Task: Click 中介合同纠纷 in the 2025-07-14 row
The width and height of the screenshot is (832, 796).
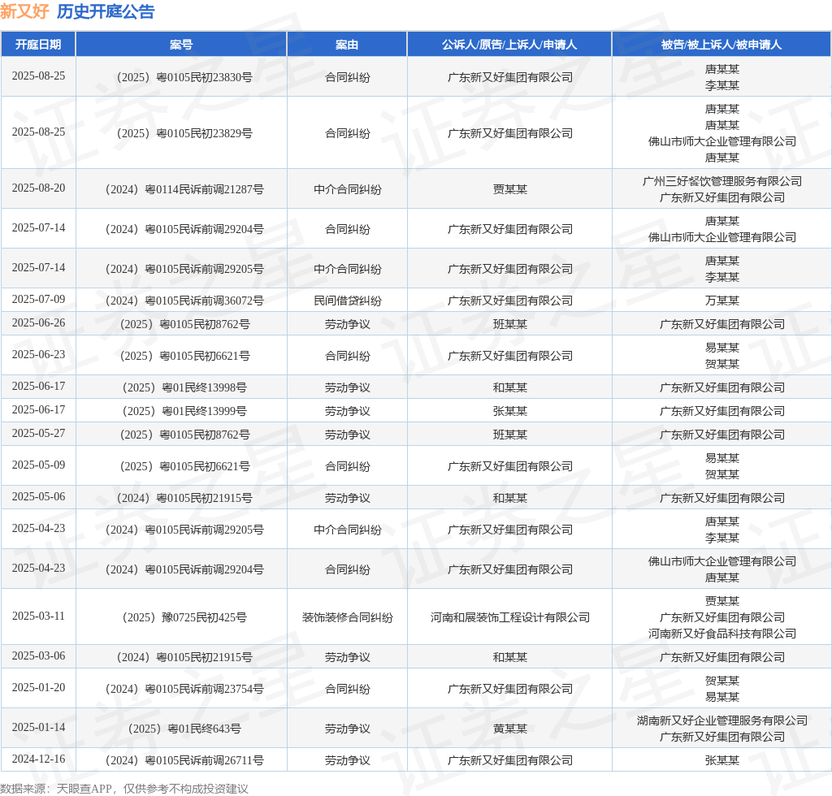Action: pyautogui.click(x=348, y=269)
